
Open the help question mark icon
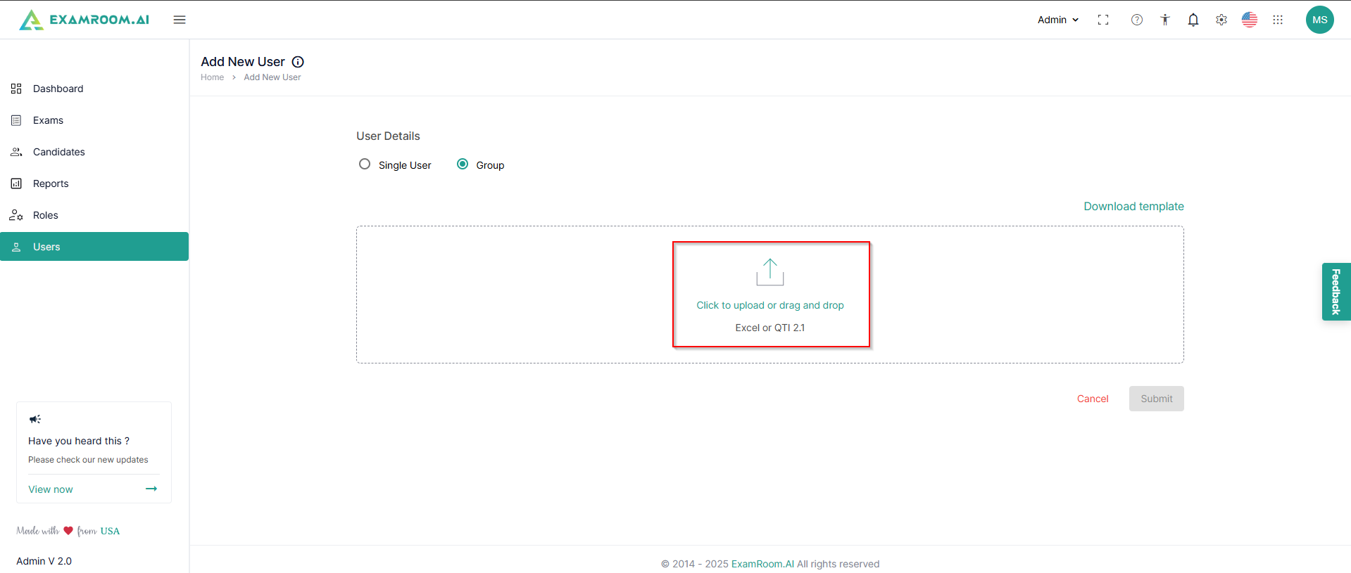1137,20
